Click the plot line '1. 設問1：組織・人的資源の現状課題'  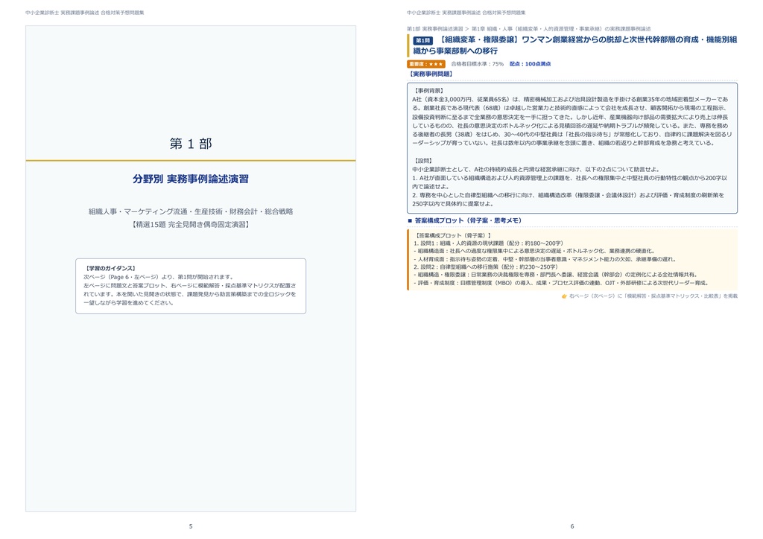point(489,243)
